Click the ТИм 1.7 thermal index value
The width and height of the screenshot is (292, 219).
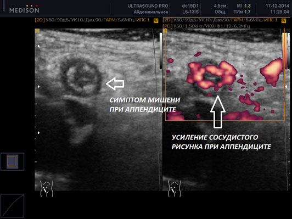click(x=242, y=12)
